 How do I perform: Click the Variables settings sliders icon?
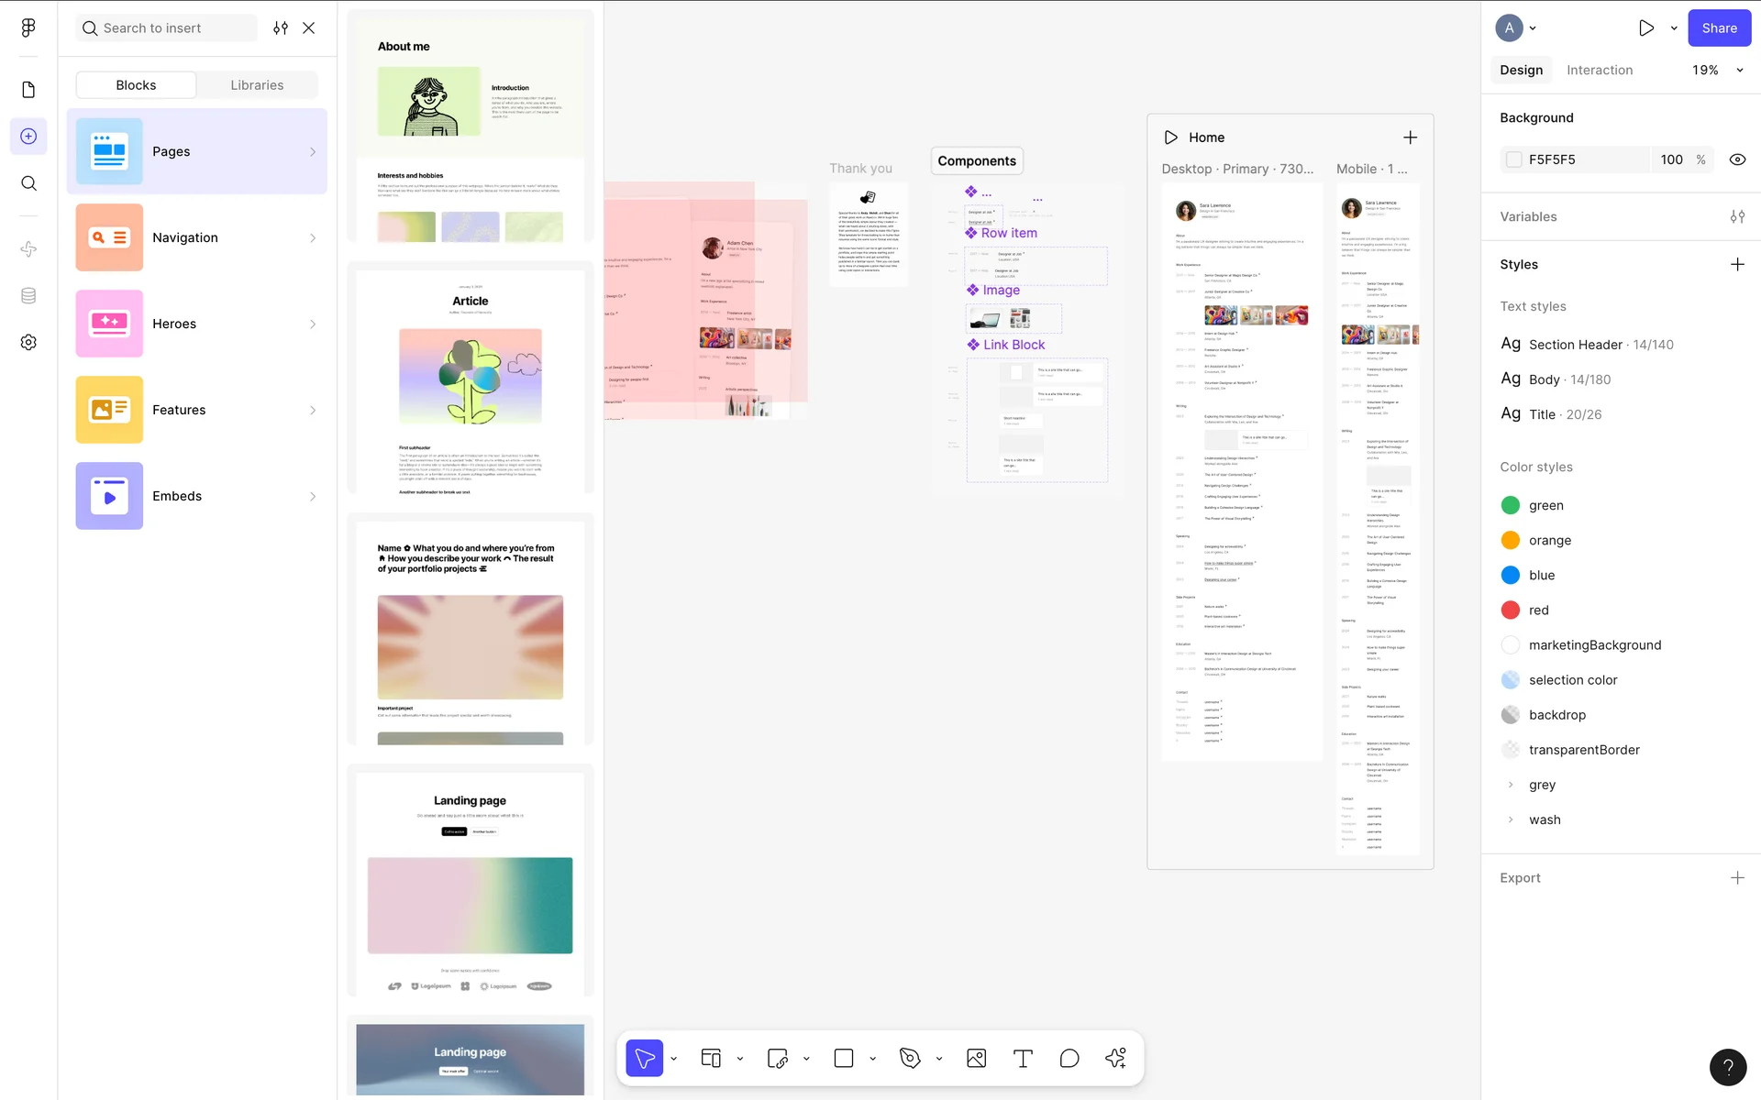tap(1737, 216)
